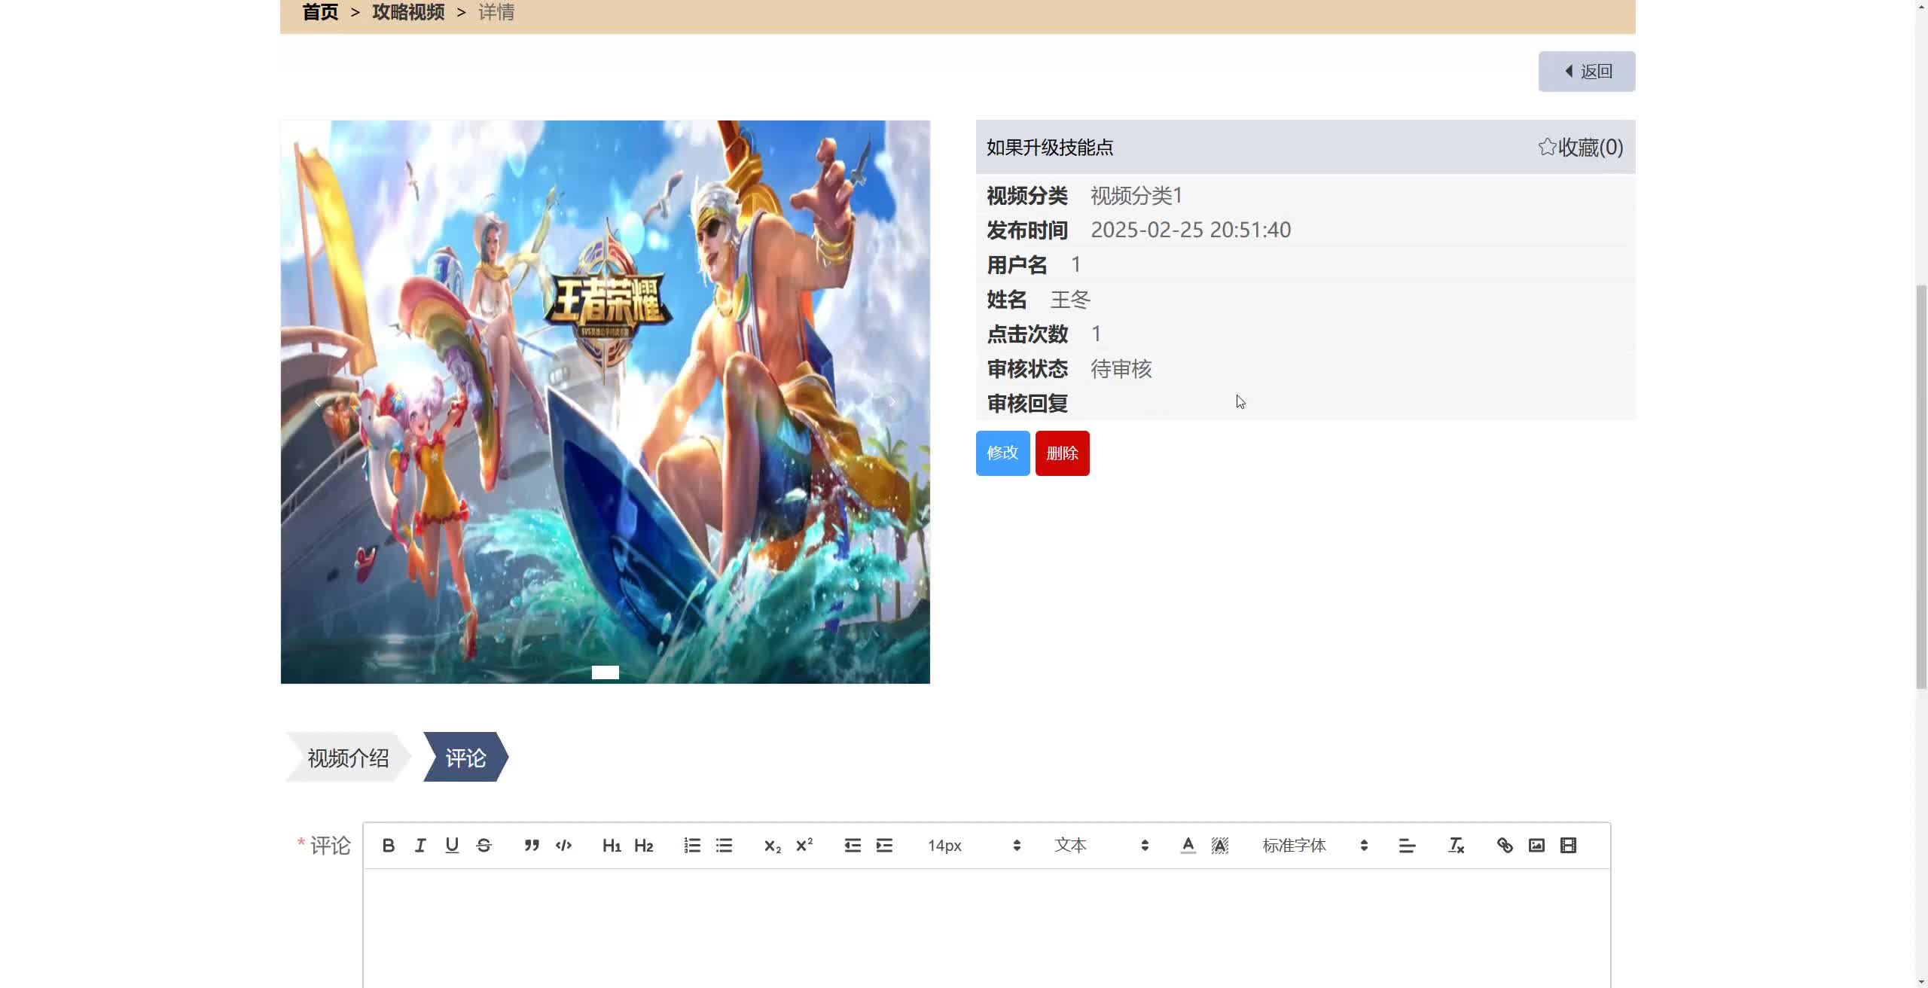Apply italic style to comment text
Screen dimensions: 1928x988
click(419, 845)
